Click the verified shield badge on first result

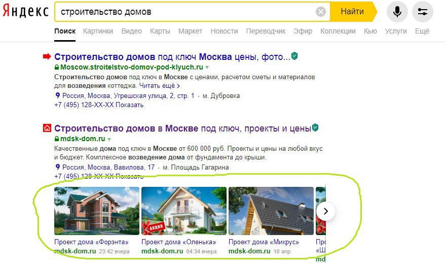point(294,56)
